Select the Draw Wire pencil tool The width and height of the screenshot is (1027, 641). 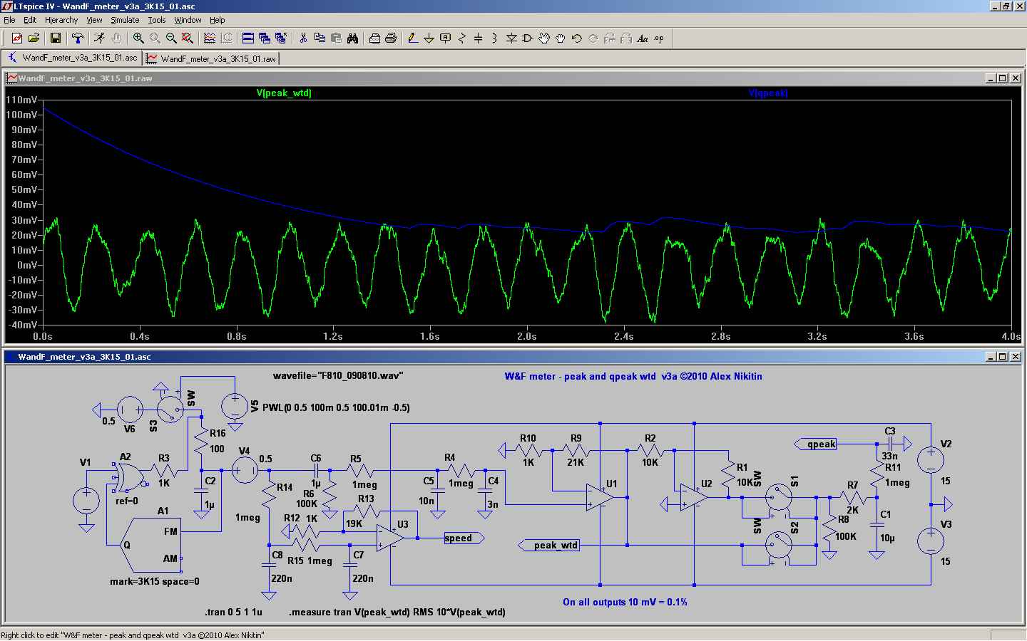click(x=412, y=38)
